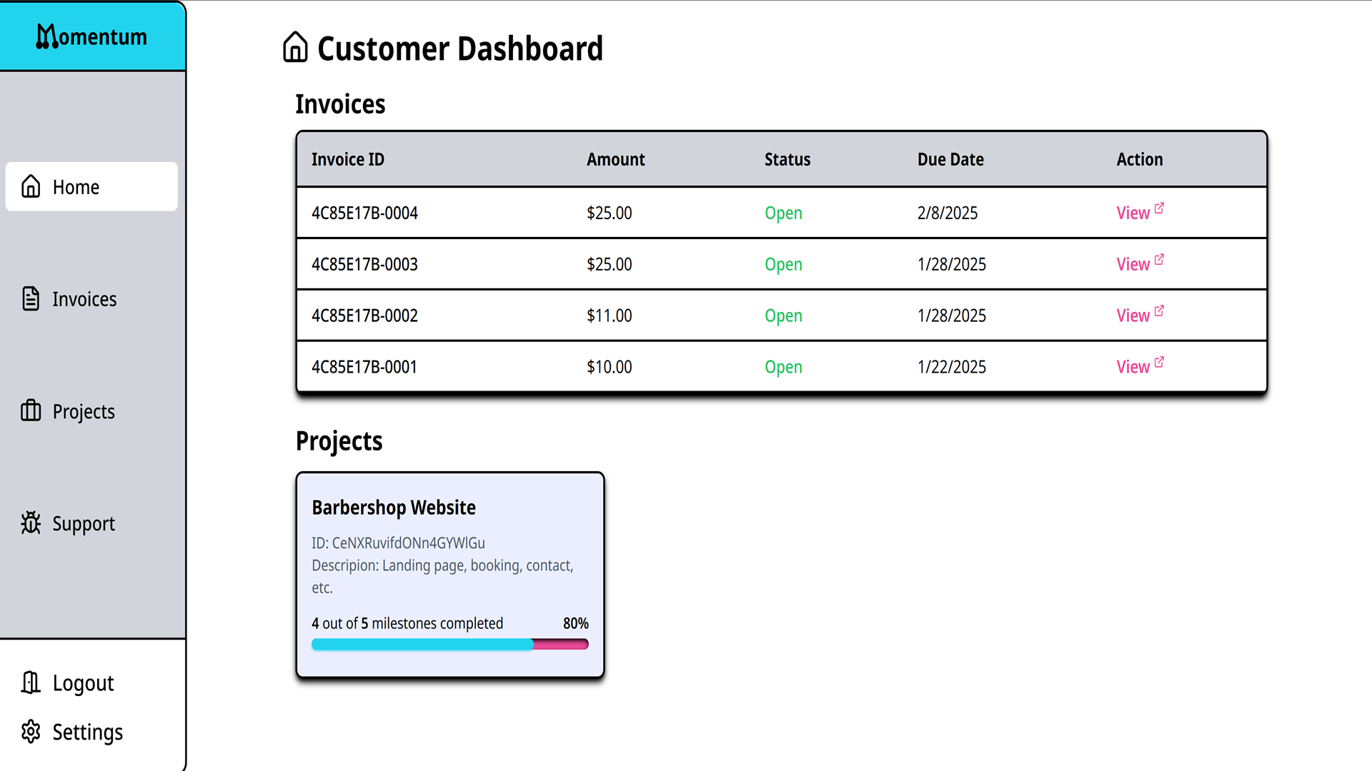Click the Support bug icon
1372x771 pixels.
point(31,523)
